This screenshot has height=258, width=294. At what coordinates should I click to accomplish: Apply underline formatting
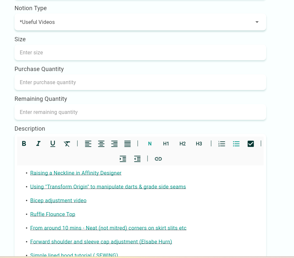pyautogui.click(x=53, y=144)
